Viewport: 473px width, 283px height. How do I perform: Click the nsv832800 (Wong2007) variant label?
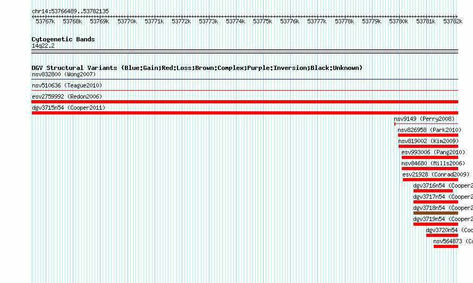64,74
